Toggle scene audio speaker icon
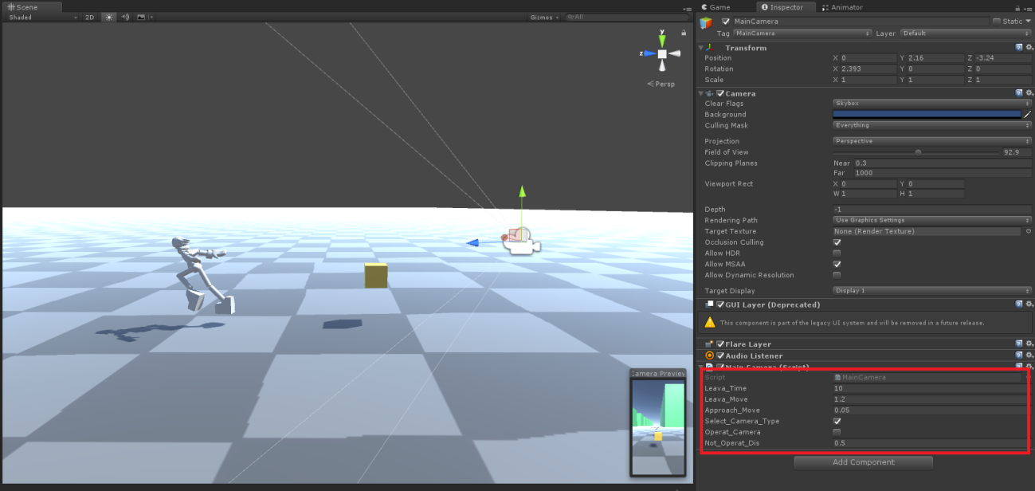 point(125,17)
